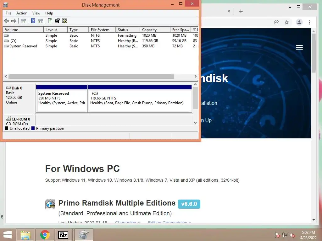Click the Primo Ramdisk product icon
Image resolution: width=322 pixels, height=241 pixels.
pyautogui.click(x=50, y=204)
